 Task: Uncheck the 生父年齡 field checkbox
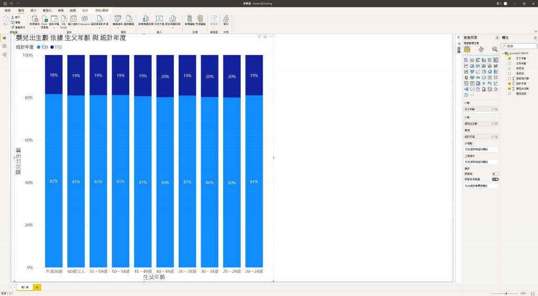[x=509, y=59]
